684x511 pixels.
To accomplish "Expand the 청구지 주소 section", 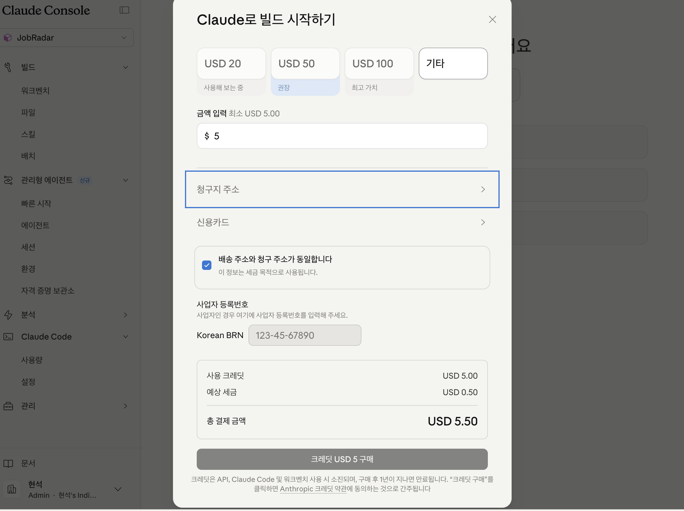I will tap(342, 189).
